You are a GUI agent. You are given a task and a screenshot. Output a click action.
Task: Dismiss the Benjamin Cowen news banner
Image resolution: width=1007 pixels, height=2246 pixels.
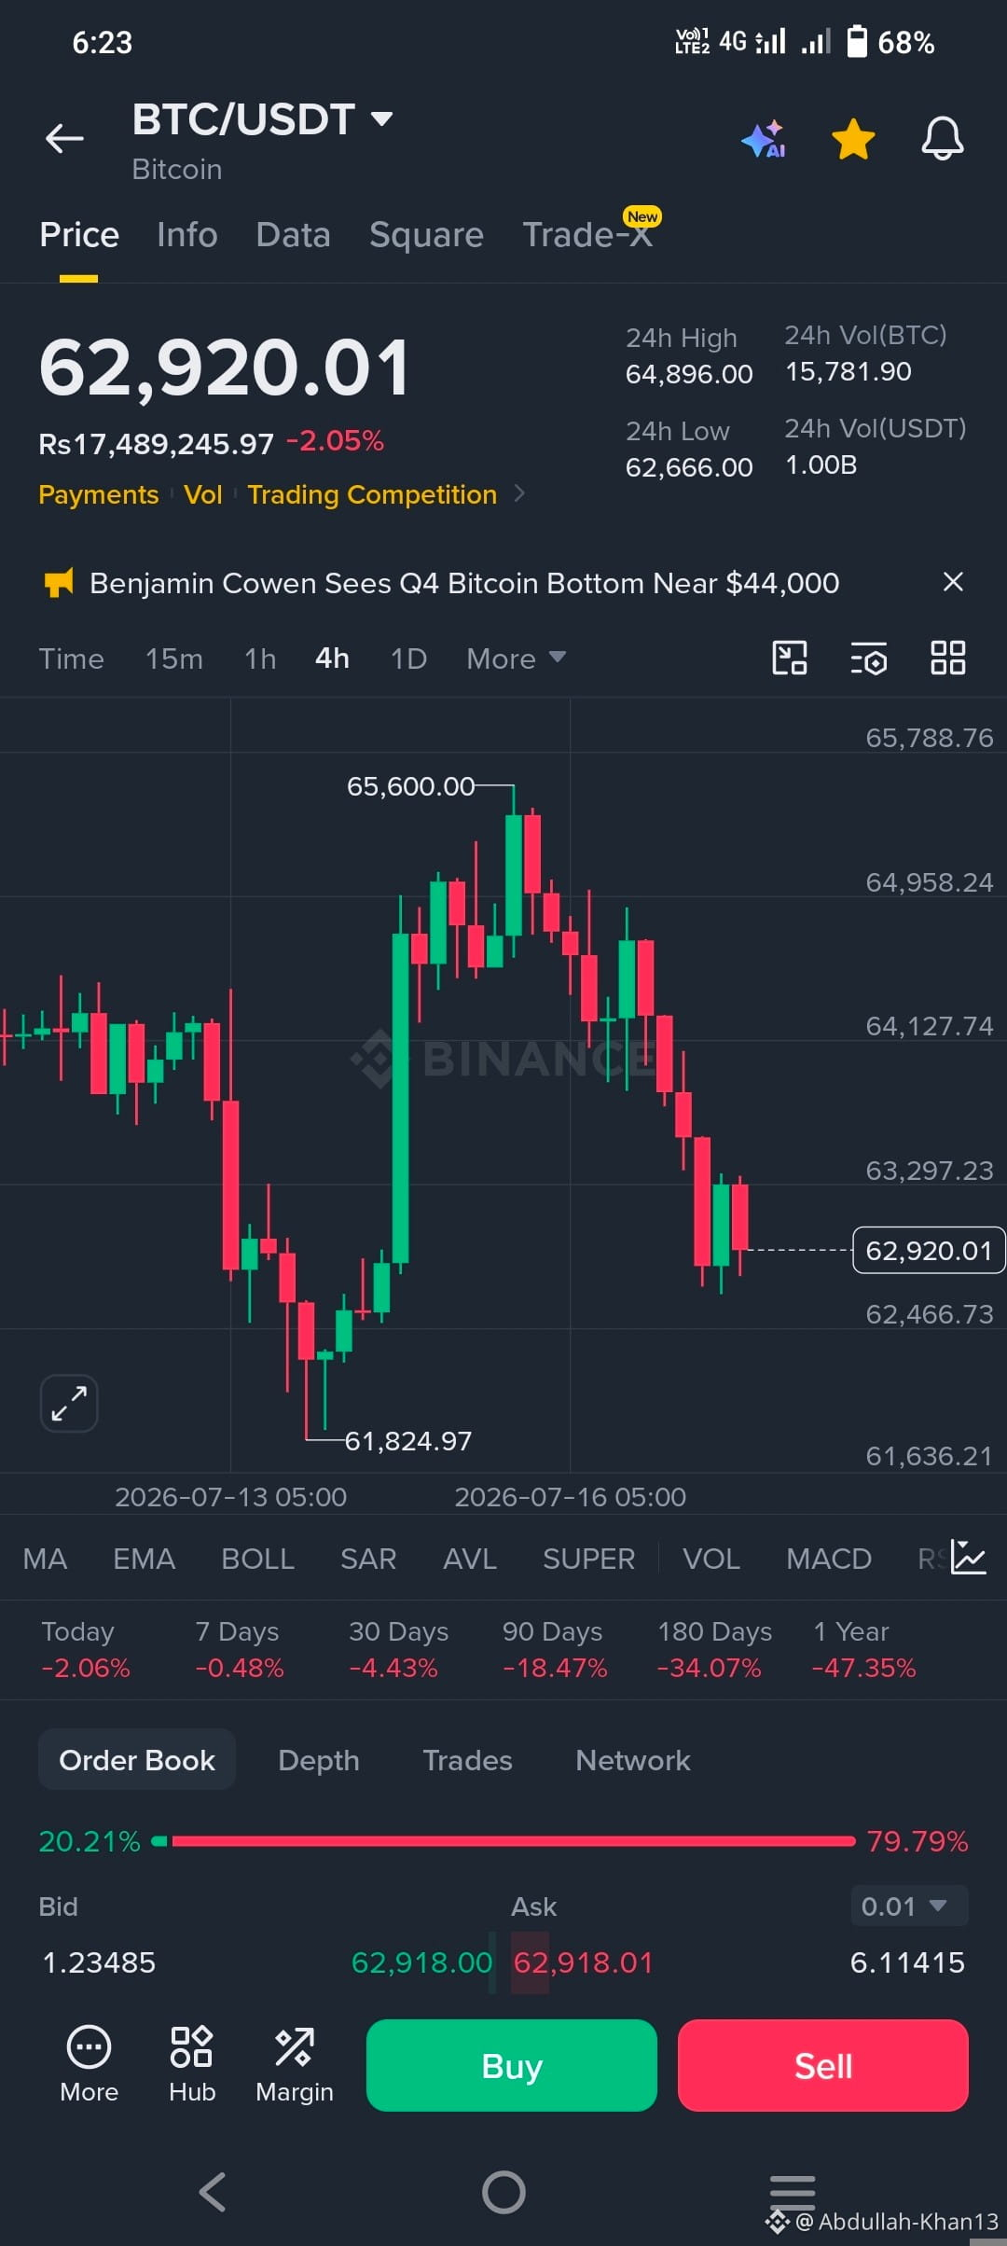(x=953, y=582)
